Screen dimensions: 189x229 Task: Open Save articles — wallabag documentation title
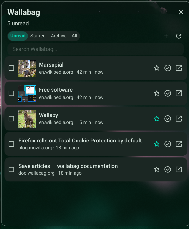(x=68, y=166)
